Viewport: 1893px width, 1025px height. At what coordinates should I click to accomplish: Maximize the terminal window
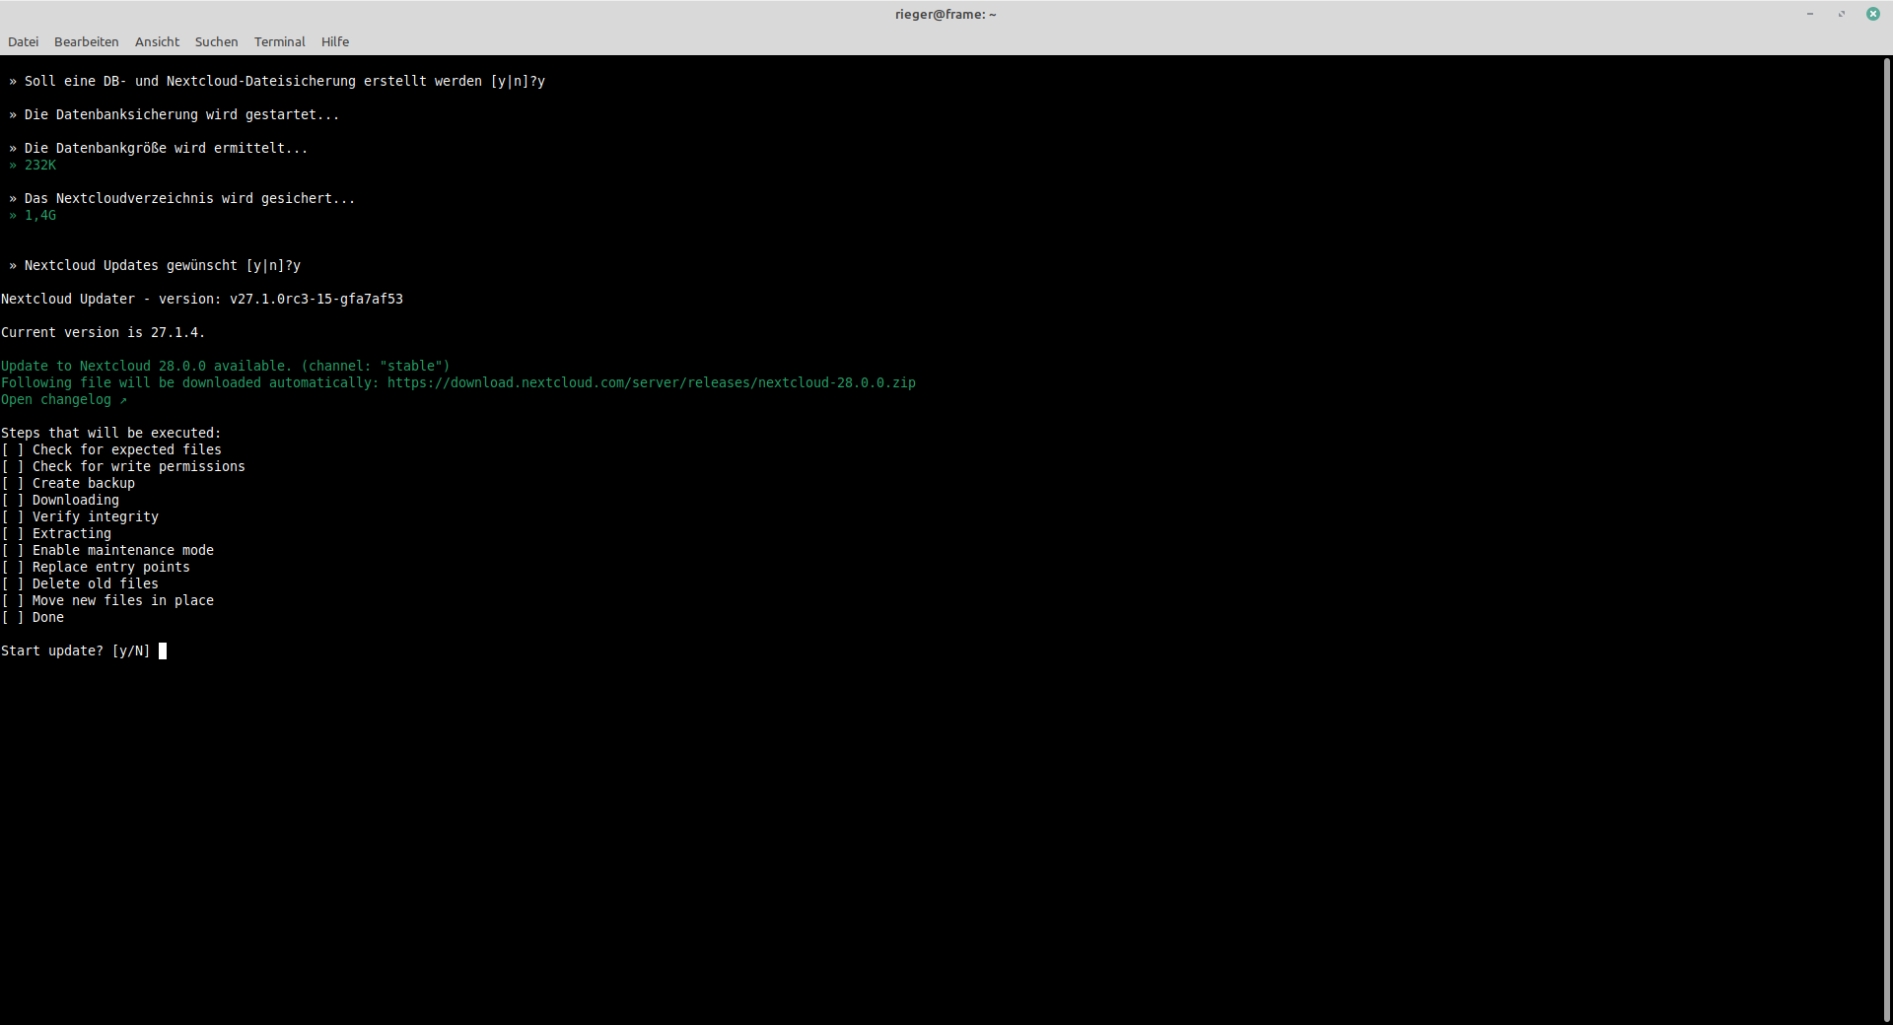point(1842,14)
